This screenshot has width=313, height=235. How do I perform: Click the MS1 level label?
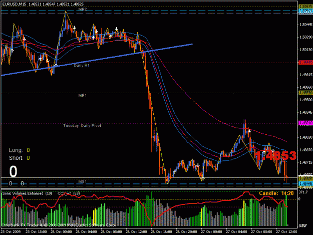[x=83, y=181]
